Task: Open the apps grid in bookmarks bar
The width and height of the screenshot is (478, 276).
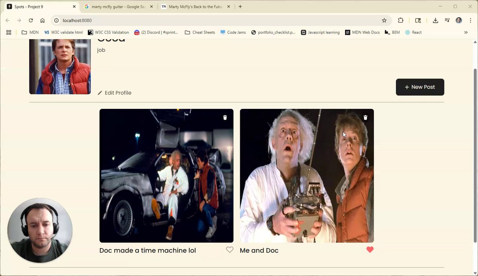Action: 9,32
